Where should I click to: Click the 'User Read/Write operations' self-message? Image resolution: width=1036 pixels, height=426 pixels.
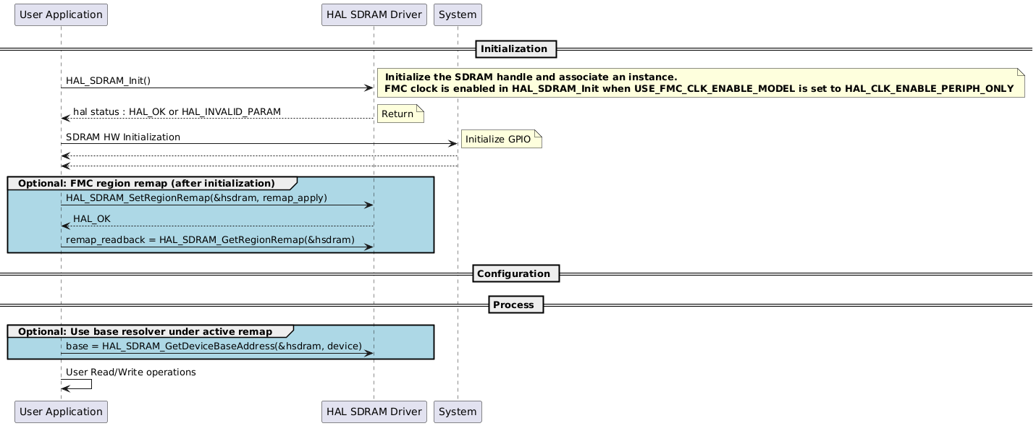[130, 372]
